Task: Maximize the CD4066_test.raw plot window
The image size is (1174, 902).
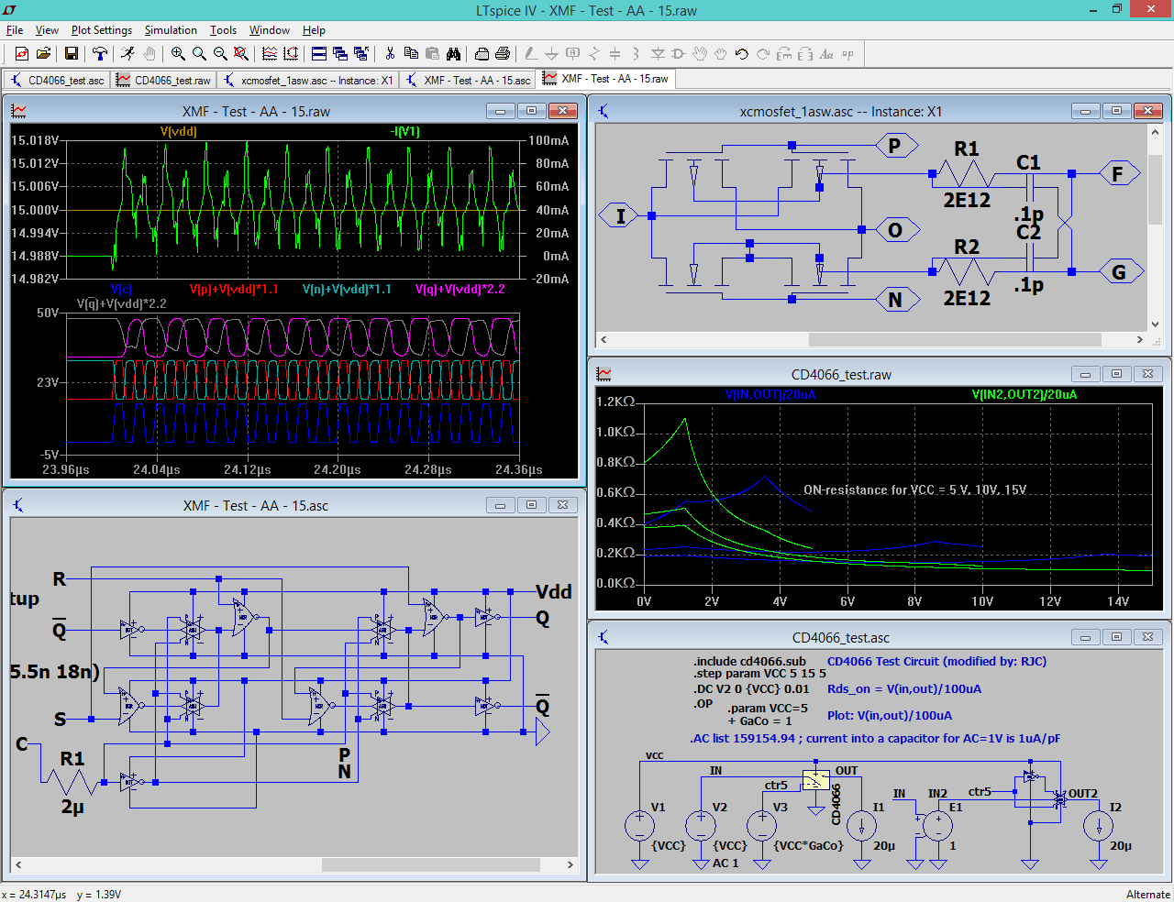Action: tap(1116, 374)
